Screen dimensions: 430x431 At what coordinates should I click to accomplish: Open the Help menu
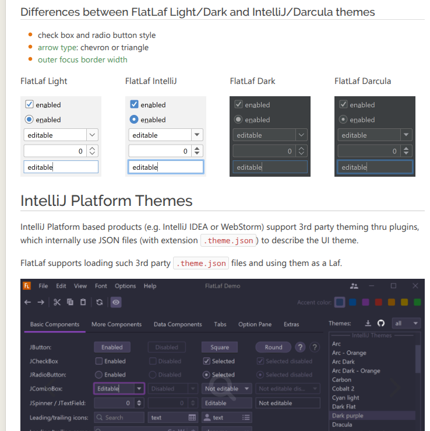[x=150, y=286]
